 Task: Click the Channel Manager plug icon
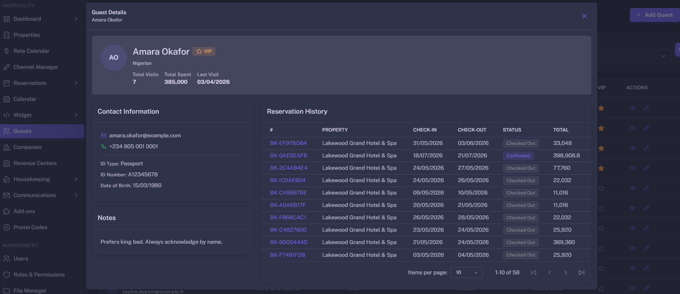[7, 67]
